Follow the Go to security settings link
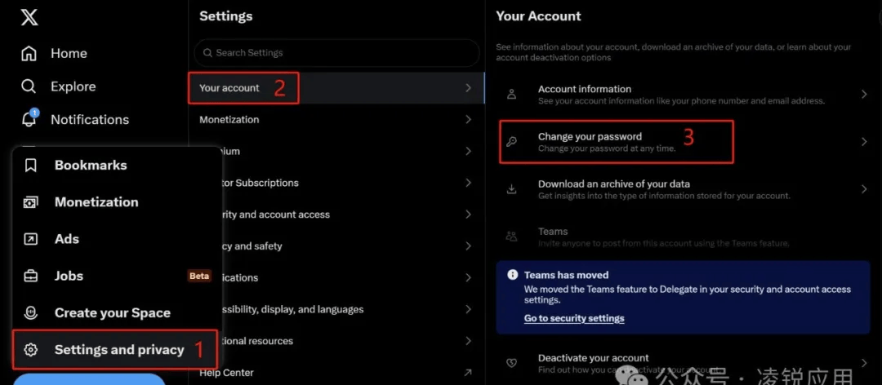 (574, 318)
